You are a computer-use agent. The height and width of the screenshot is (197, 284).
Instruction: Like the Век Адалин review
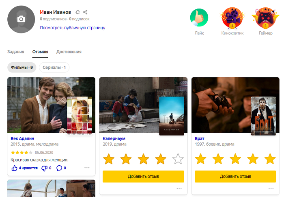(15, 168)
